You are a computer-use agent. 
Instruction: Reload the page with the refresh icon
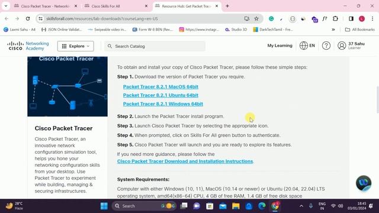click(28, 18)
